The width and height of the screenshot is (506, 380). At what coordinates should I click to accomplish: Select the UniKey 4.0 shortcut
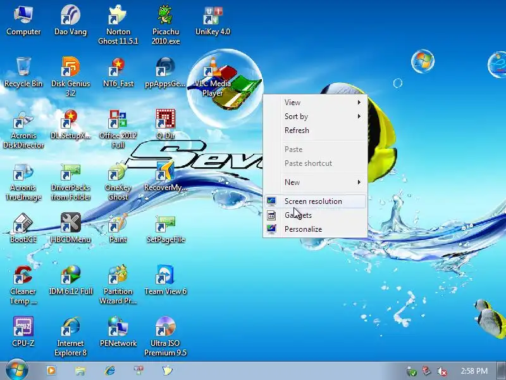pos(213,21)
